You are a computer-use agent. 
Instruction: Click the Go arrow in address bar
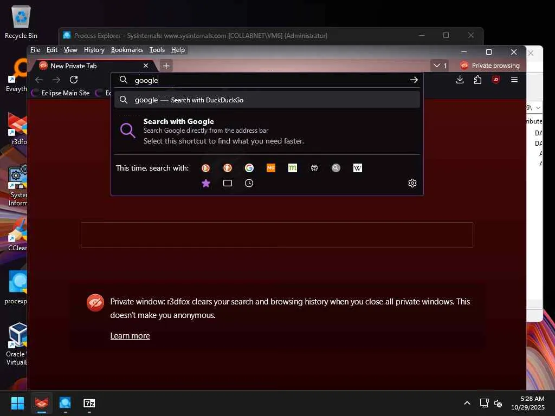tap(414, 80)
